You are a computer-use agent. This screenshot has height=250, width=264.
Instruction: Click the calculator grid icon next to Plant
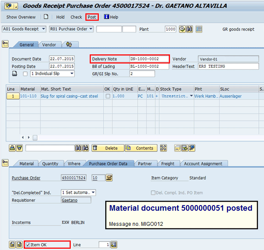point(199,29)
